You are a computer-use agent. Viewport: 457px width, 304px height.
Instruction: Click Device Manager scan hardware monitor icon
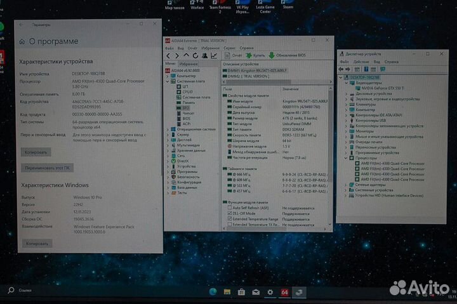click(382, 69)
